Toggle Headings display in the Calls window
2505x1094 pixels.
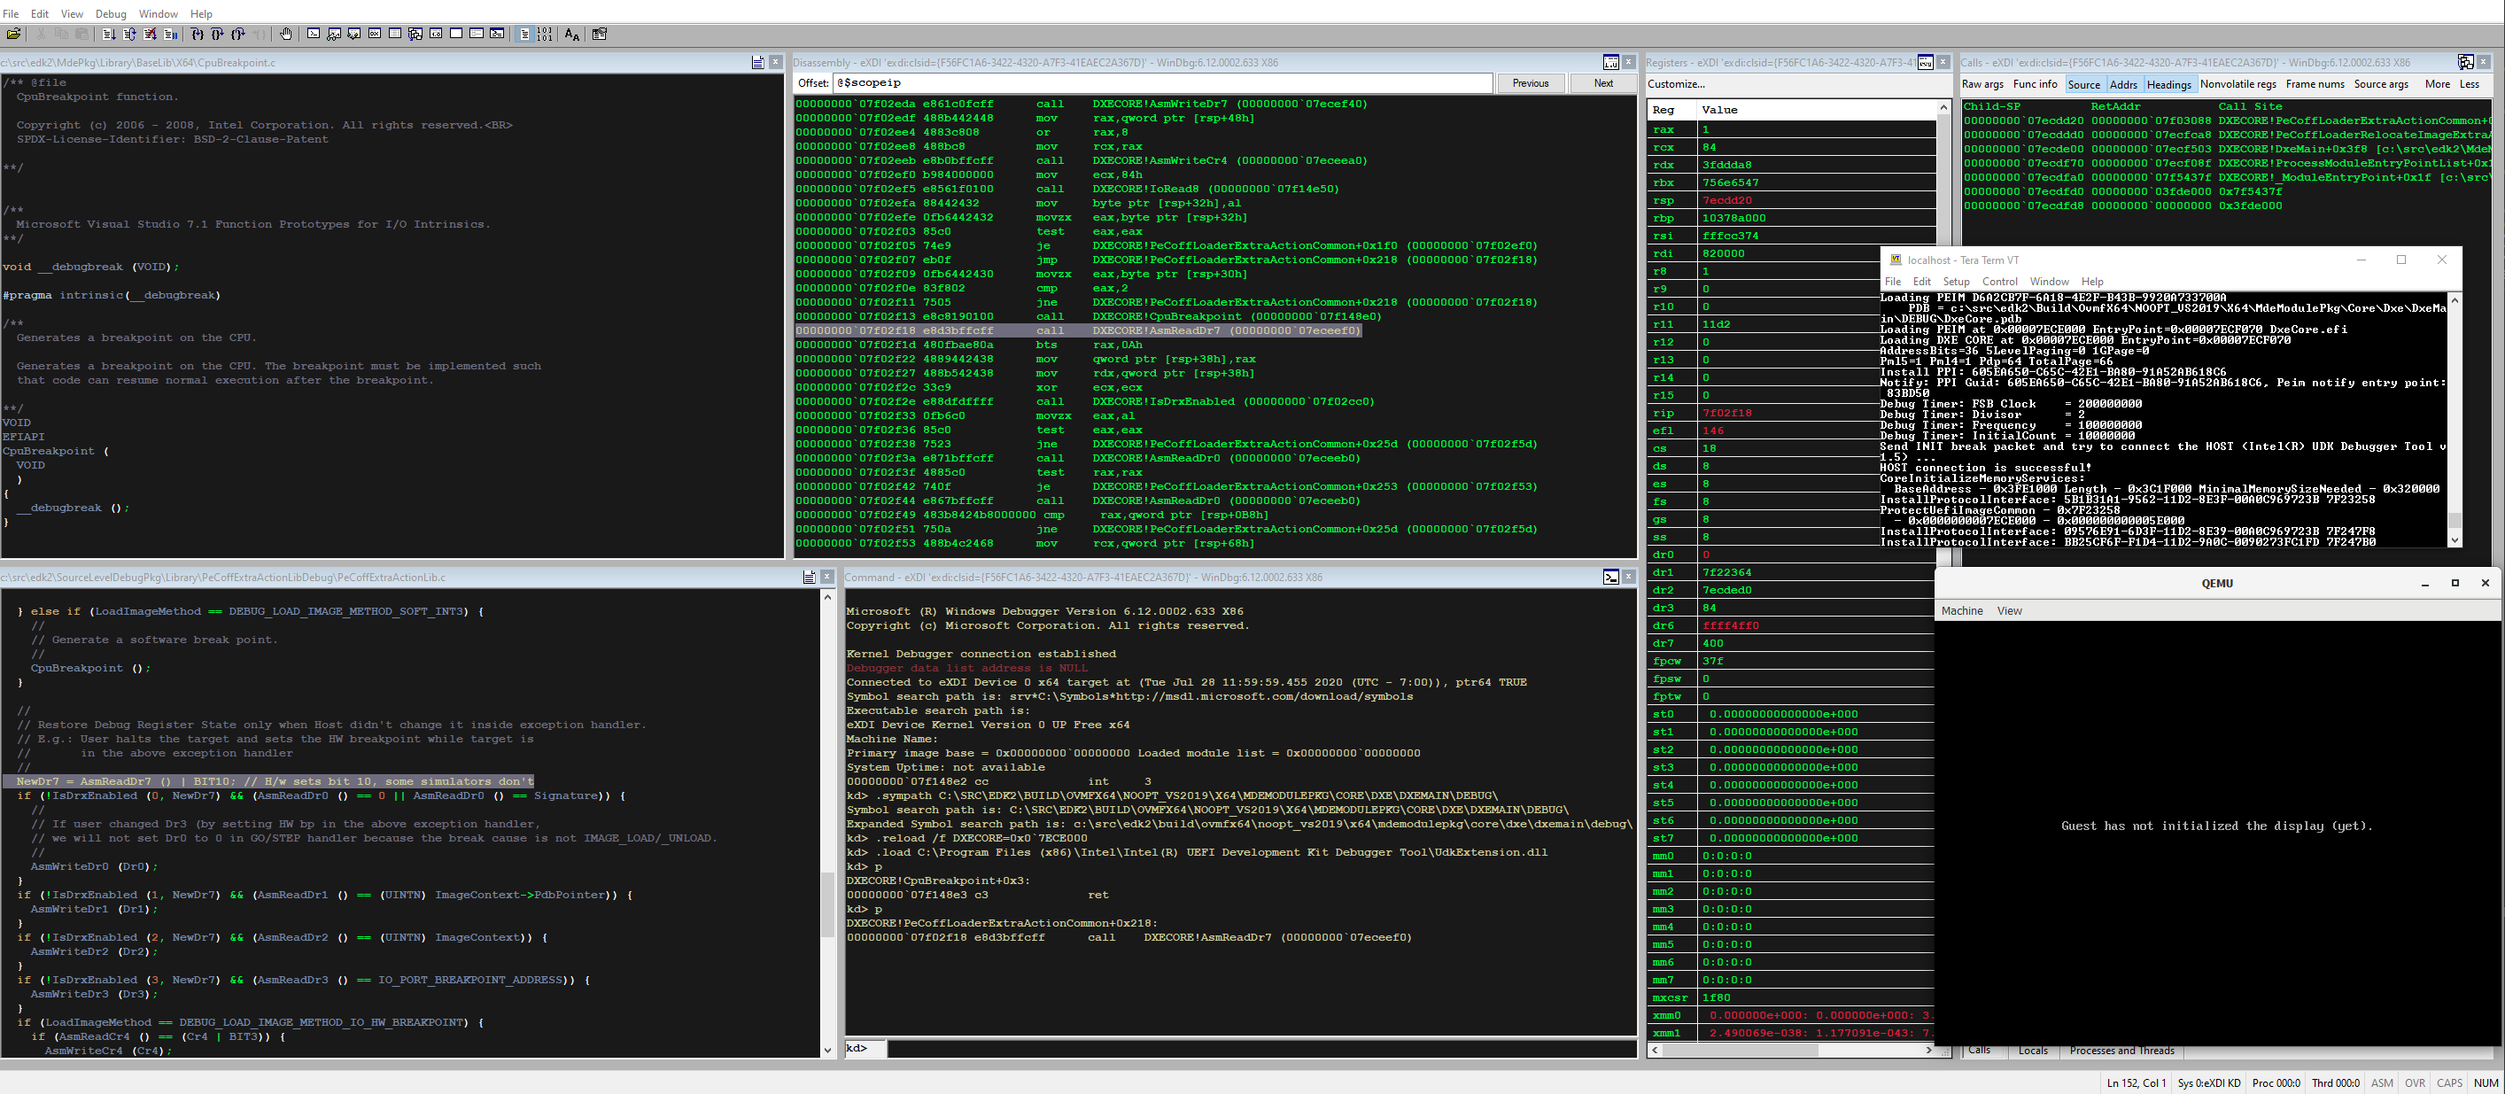pyautogui.click(x=2169, y=85)
